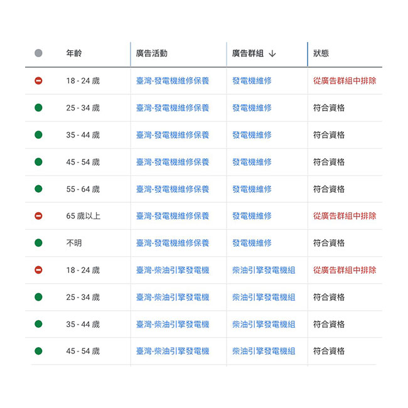The width and height of the screenshot is (408, 408).
Task: Click green status dot for first 55 - 64 歲 row
Action: [38, 189]
